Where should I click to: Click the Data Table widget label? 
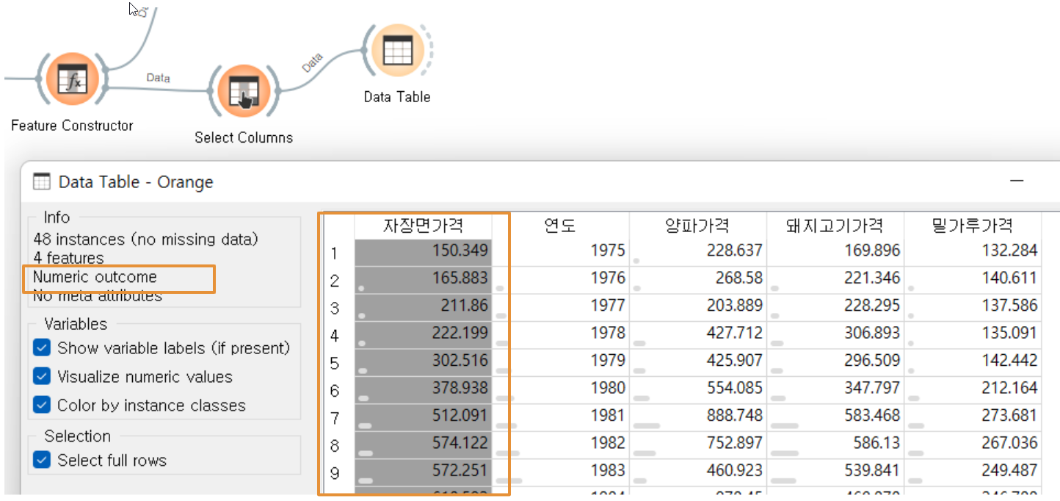tap(397, 97)
